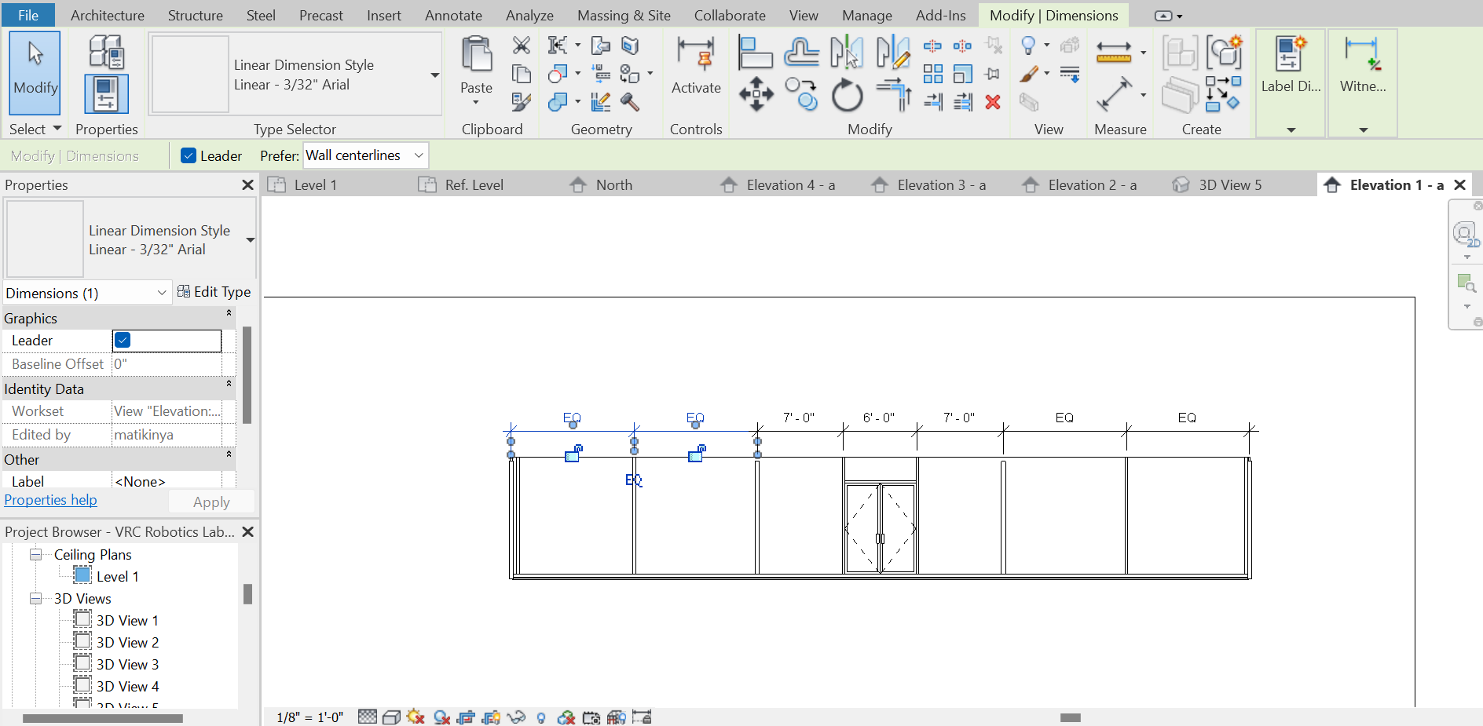Expand the Linear Dimension Style type selector
The width and height of the screenshot is (1483, 726).
[434, 75]
